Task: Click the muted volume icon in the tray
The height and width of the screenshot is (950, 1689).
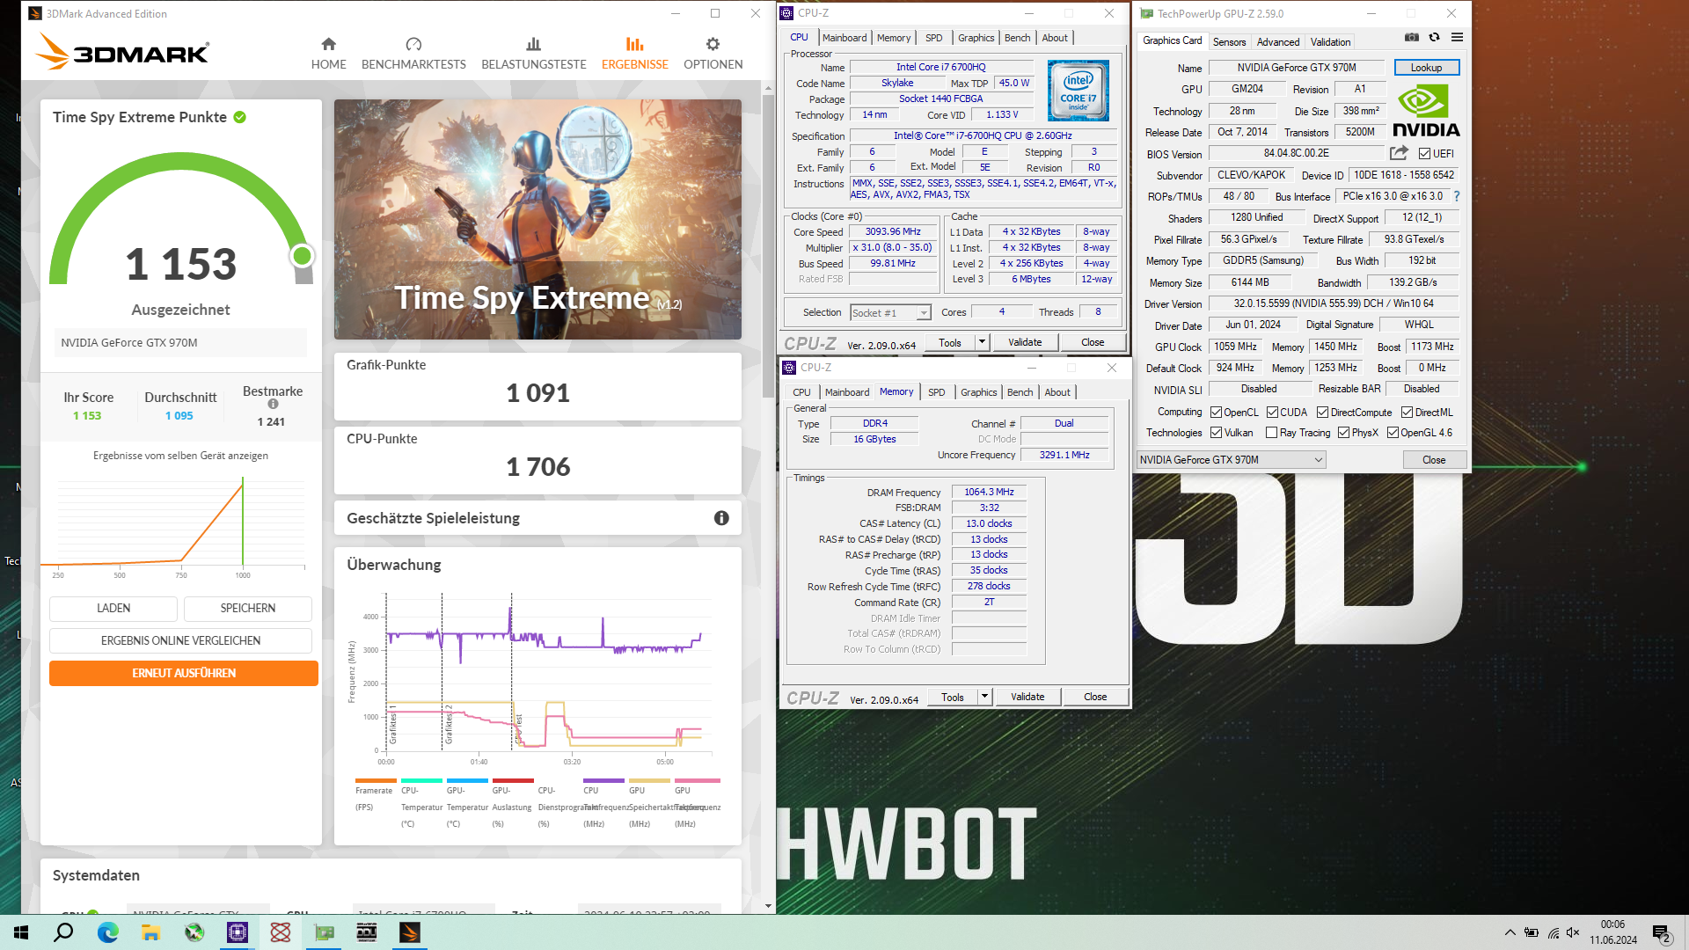Action: tap(1573, 932)
